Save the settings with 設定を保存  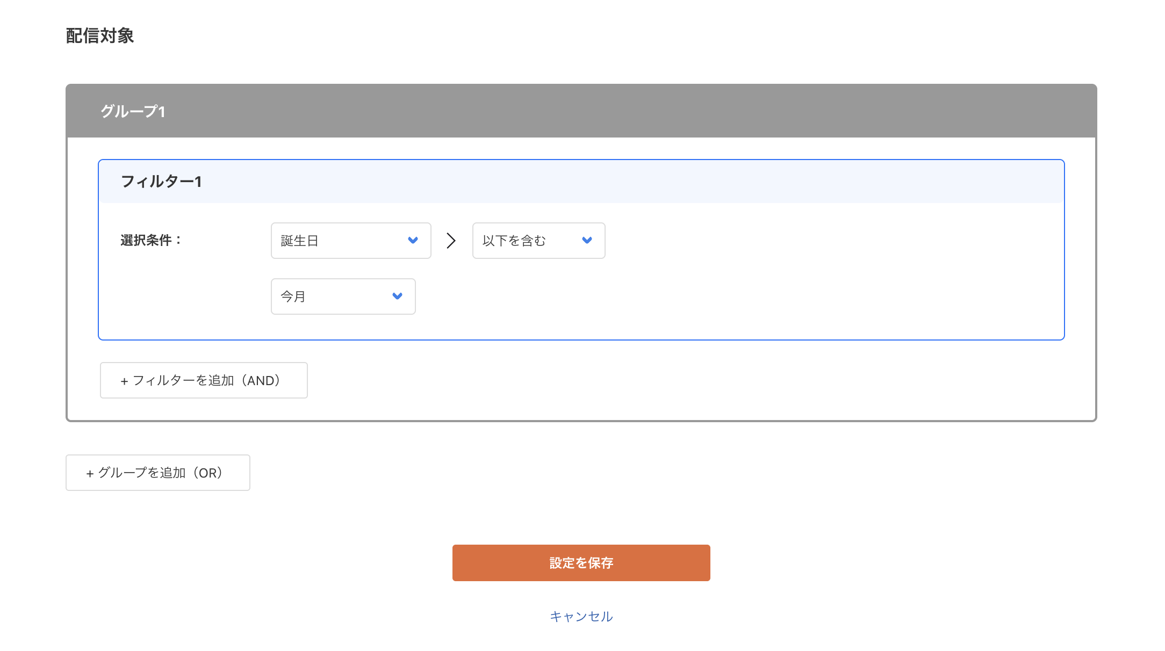click(581, 562)
